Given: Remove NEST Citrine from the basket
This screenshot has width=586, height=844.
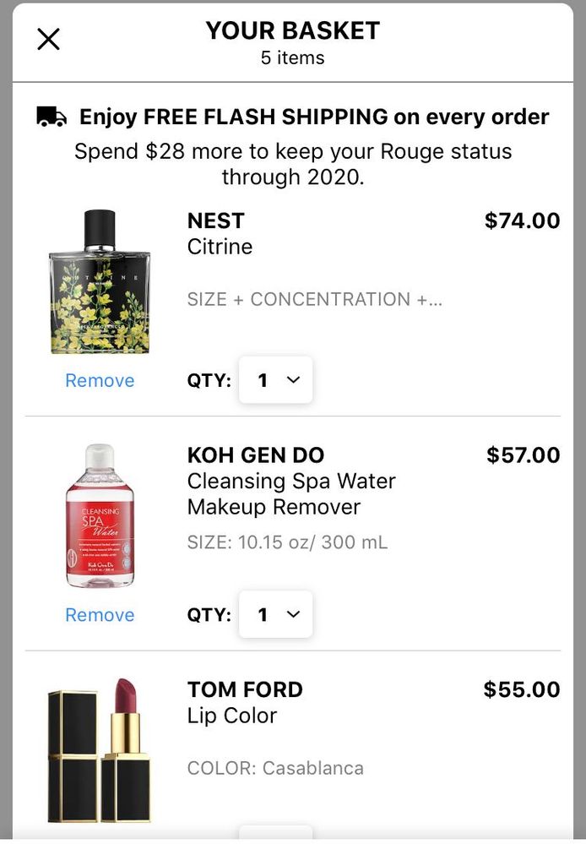Looking at the screenshot, I should 100,380.
